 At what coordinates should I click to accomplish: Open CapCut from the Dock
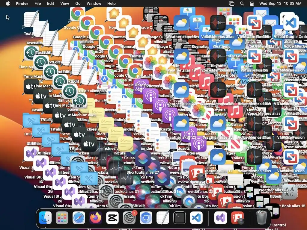(x=112, y=218)
